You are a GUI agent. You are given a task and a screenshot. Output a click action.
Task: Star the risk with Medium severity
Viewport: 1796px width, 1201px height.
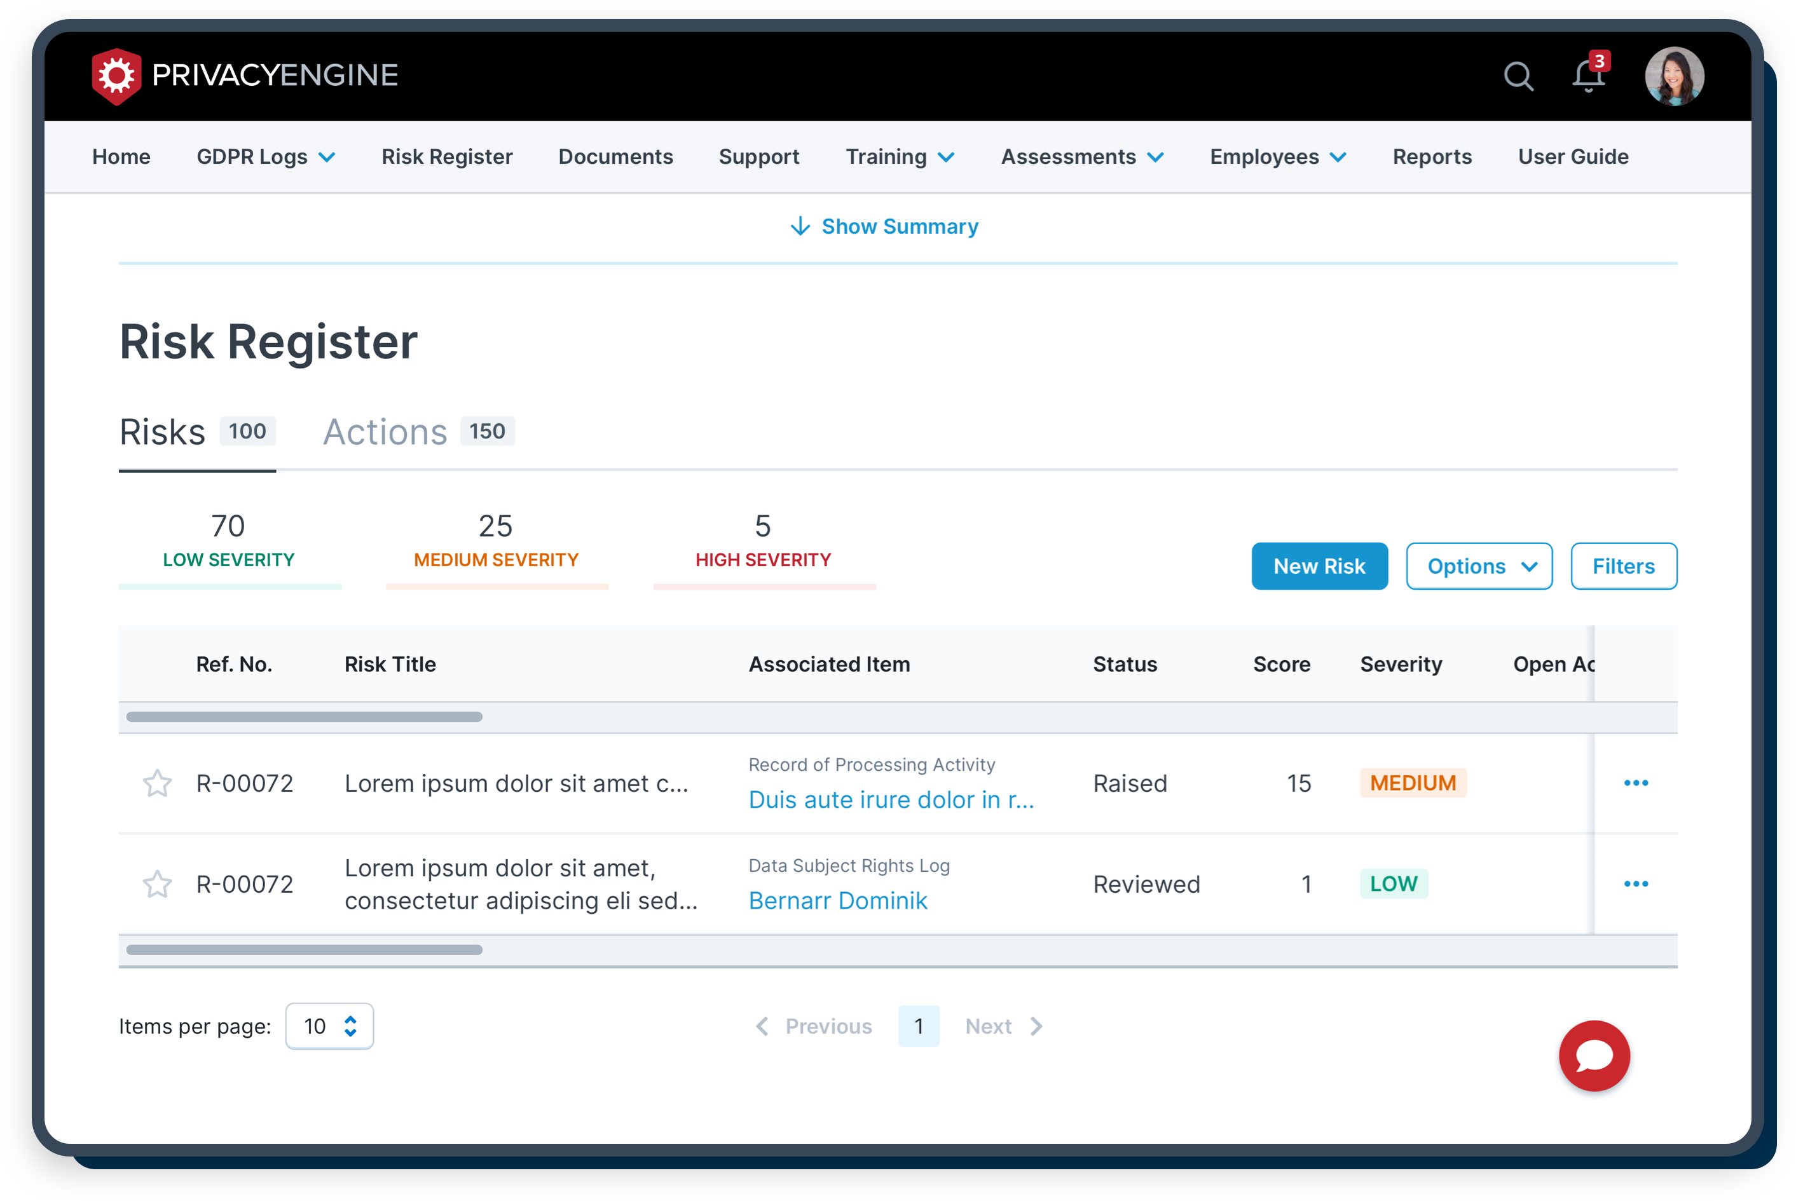pos(156,783)
